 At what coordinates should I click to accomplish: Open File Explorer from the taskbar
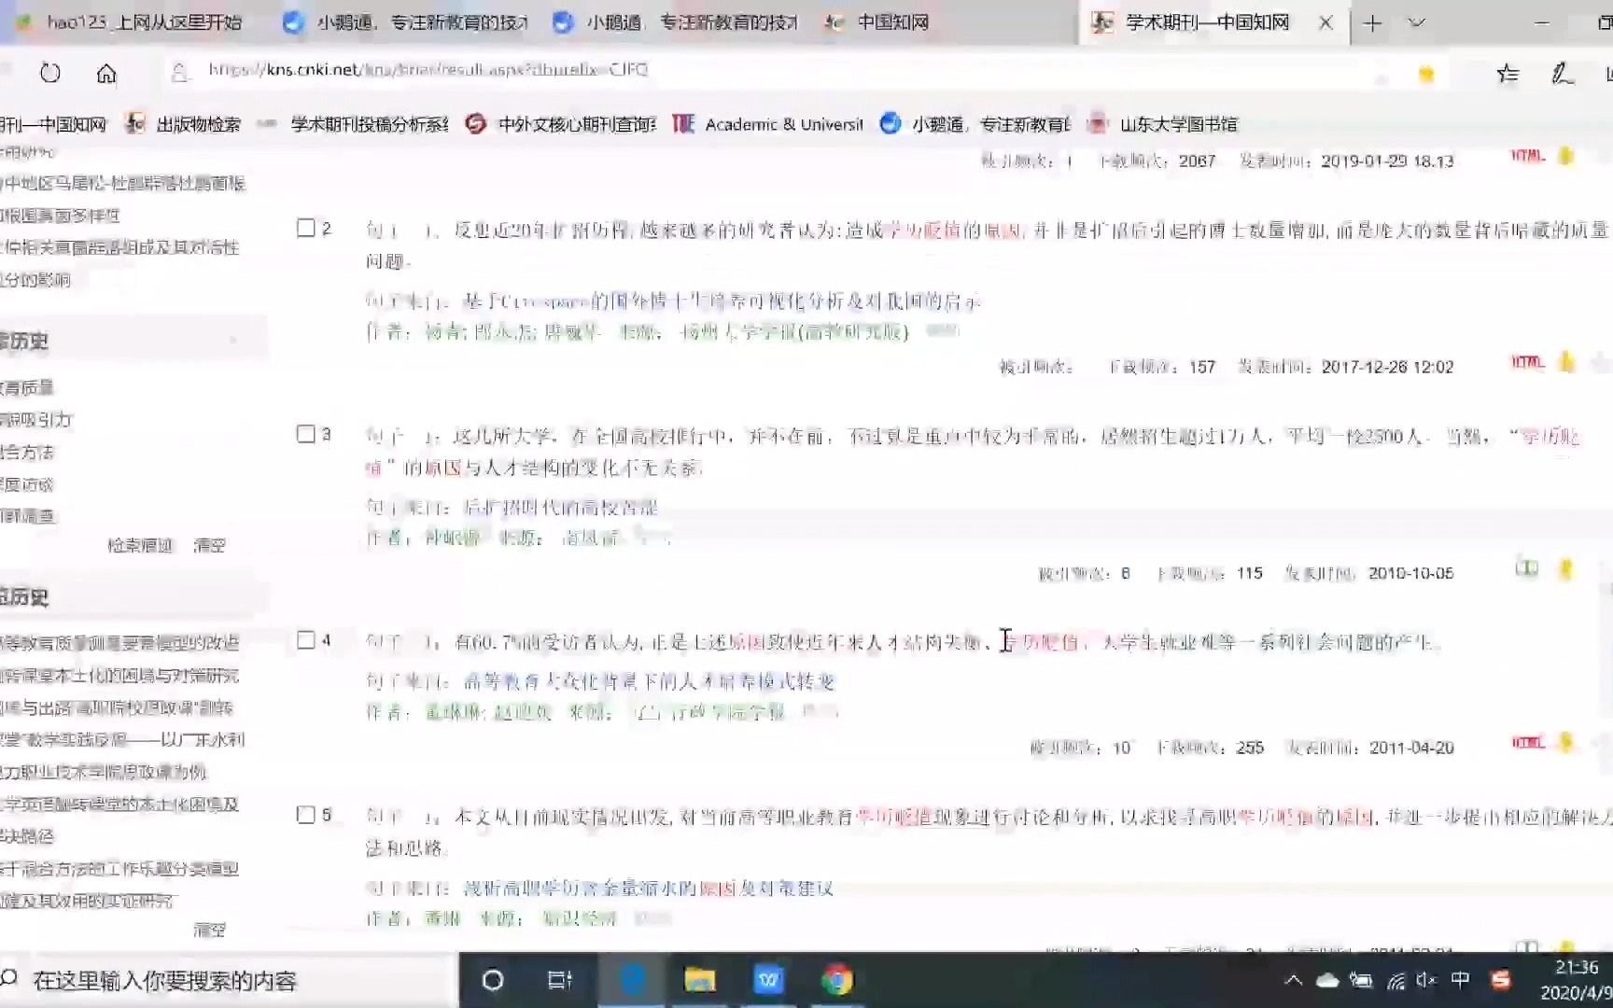pos(700,980)
